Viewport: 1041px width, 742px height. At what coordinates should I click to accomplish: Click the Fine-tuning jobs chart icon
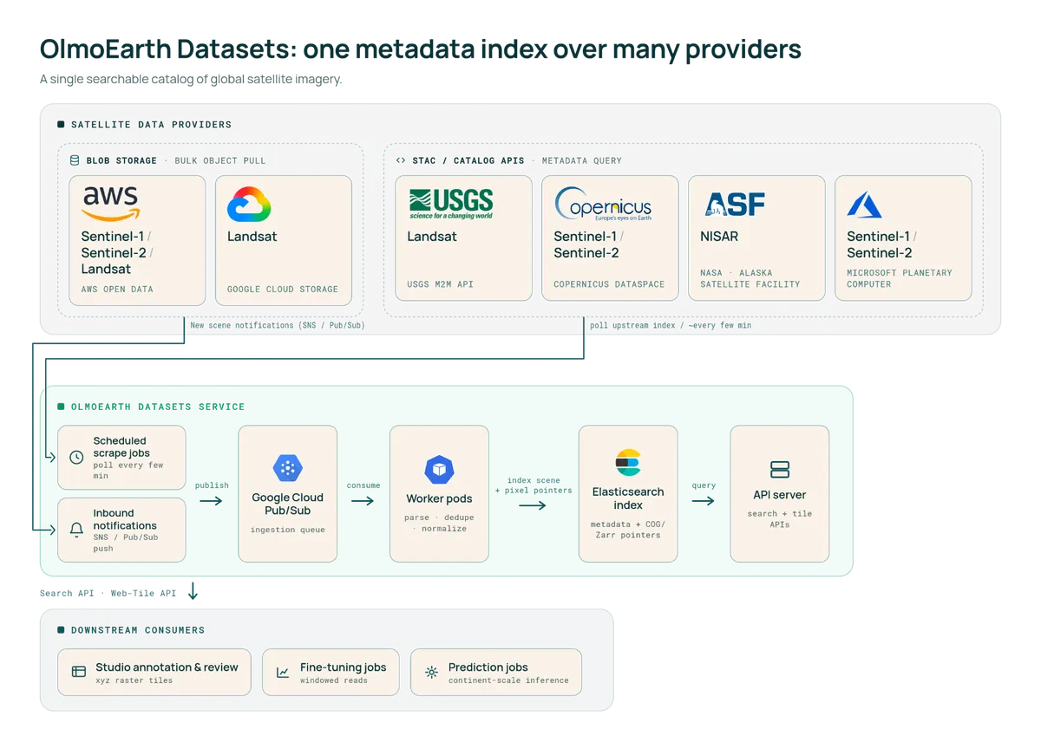click(283, 672)
